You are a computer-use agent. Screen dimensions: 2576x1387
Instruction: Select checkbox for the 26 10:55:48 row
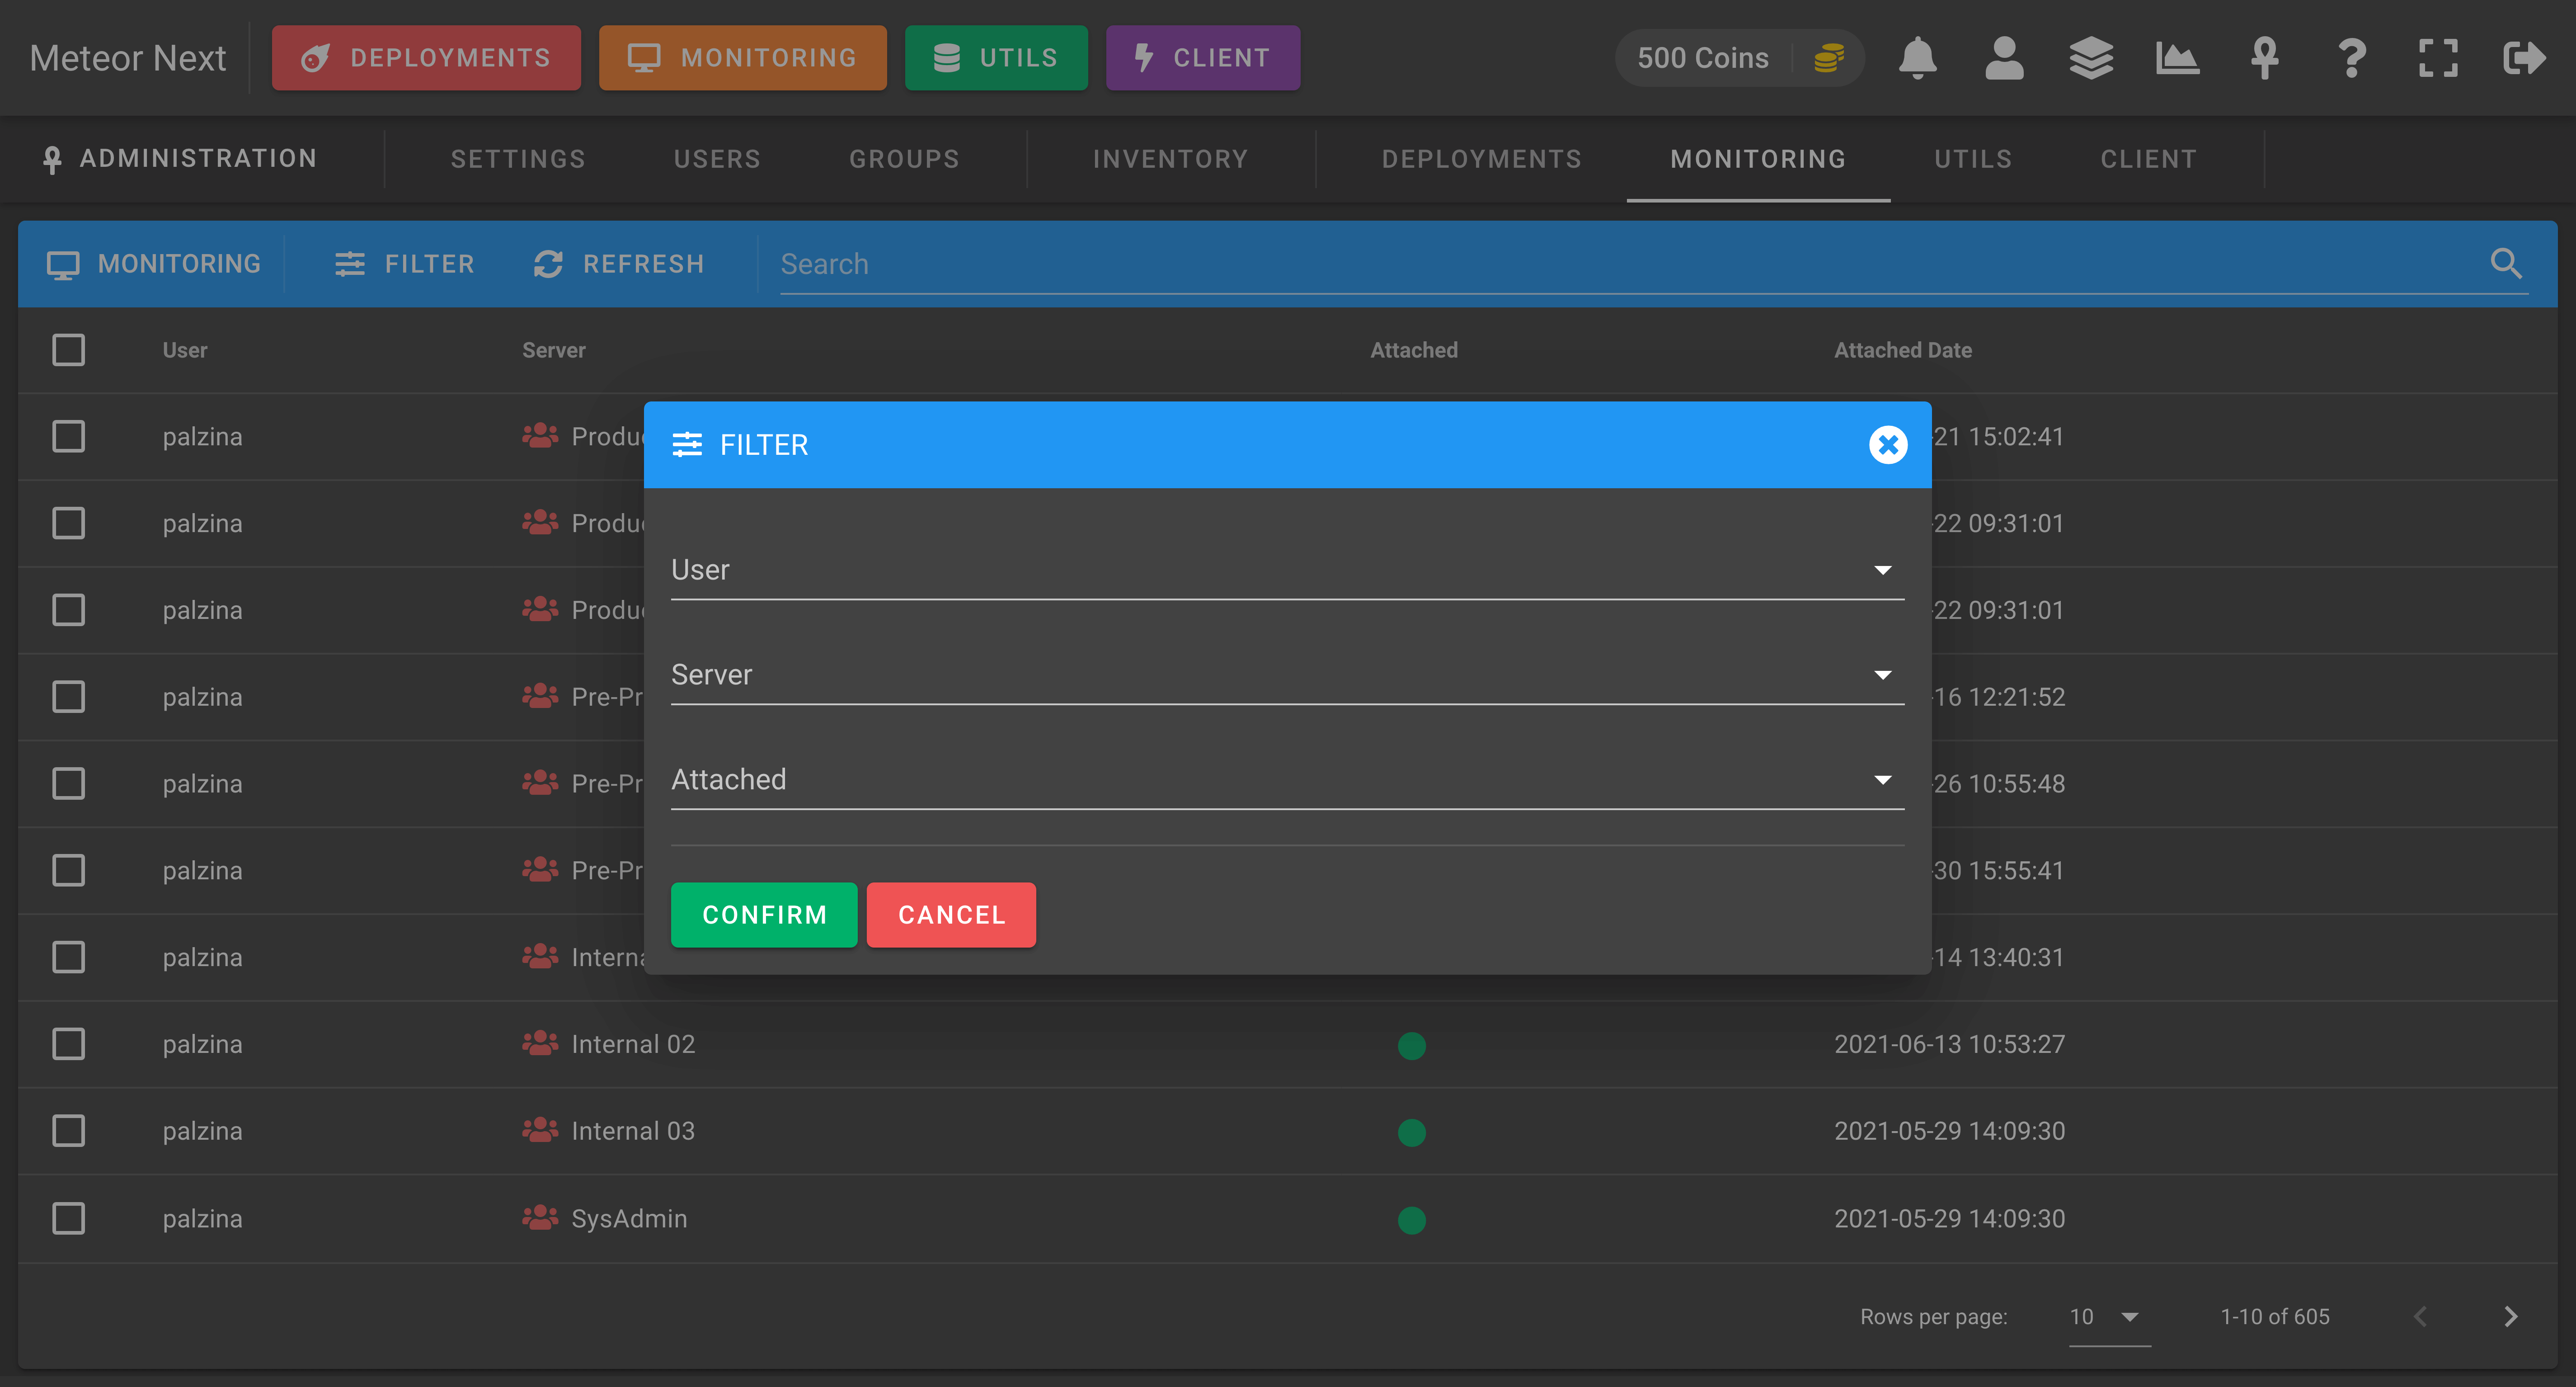click(68, 783)
